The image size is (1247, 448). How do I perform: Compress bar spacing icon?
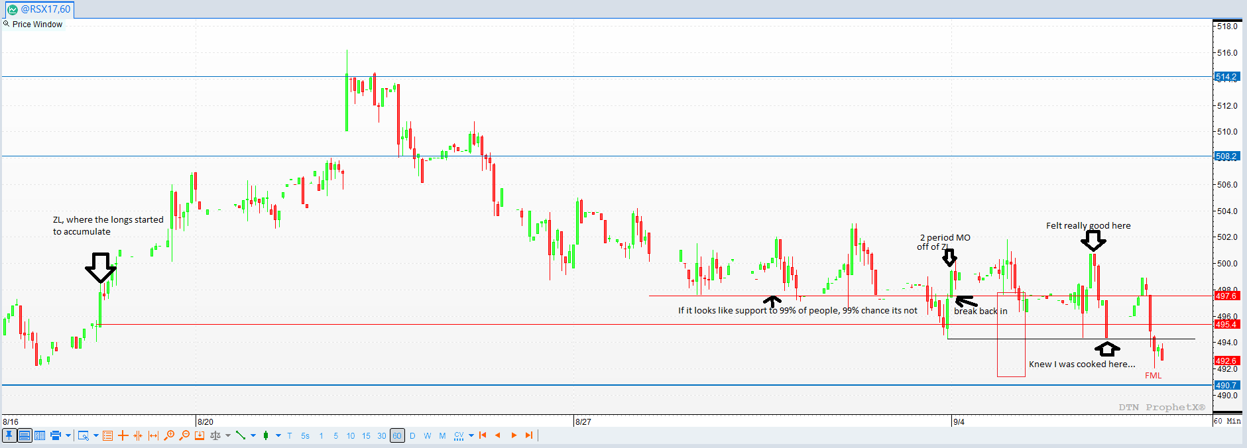click(x=138, y=435)
